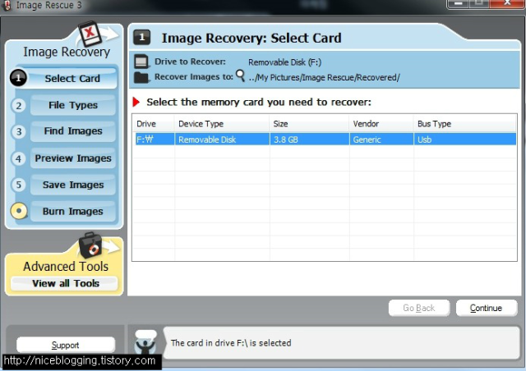The image size is (526, 371).
Task: Click step number 3 circle icon
Action: (18, 131)
